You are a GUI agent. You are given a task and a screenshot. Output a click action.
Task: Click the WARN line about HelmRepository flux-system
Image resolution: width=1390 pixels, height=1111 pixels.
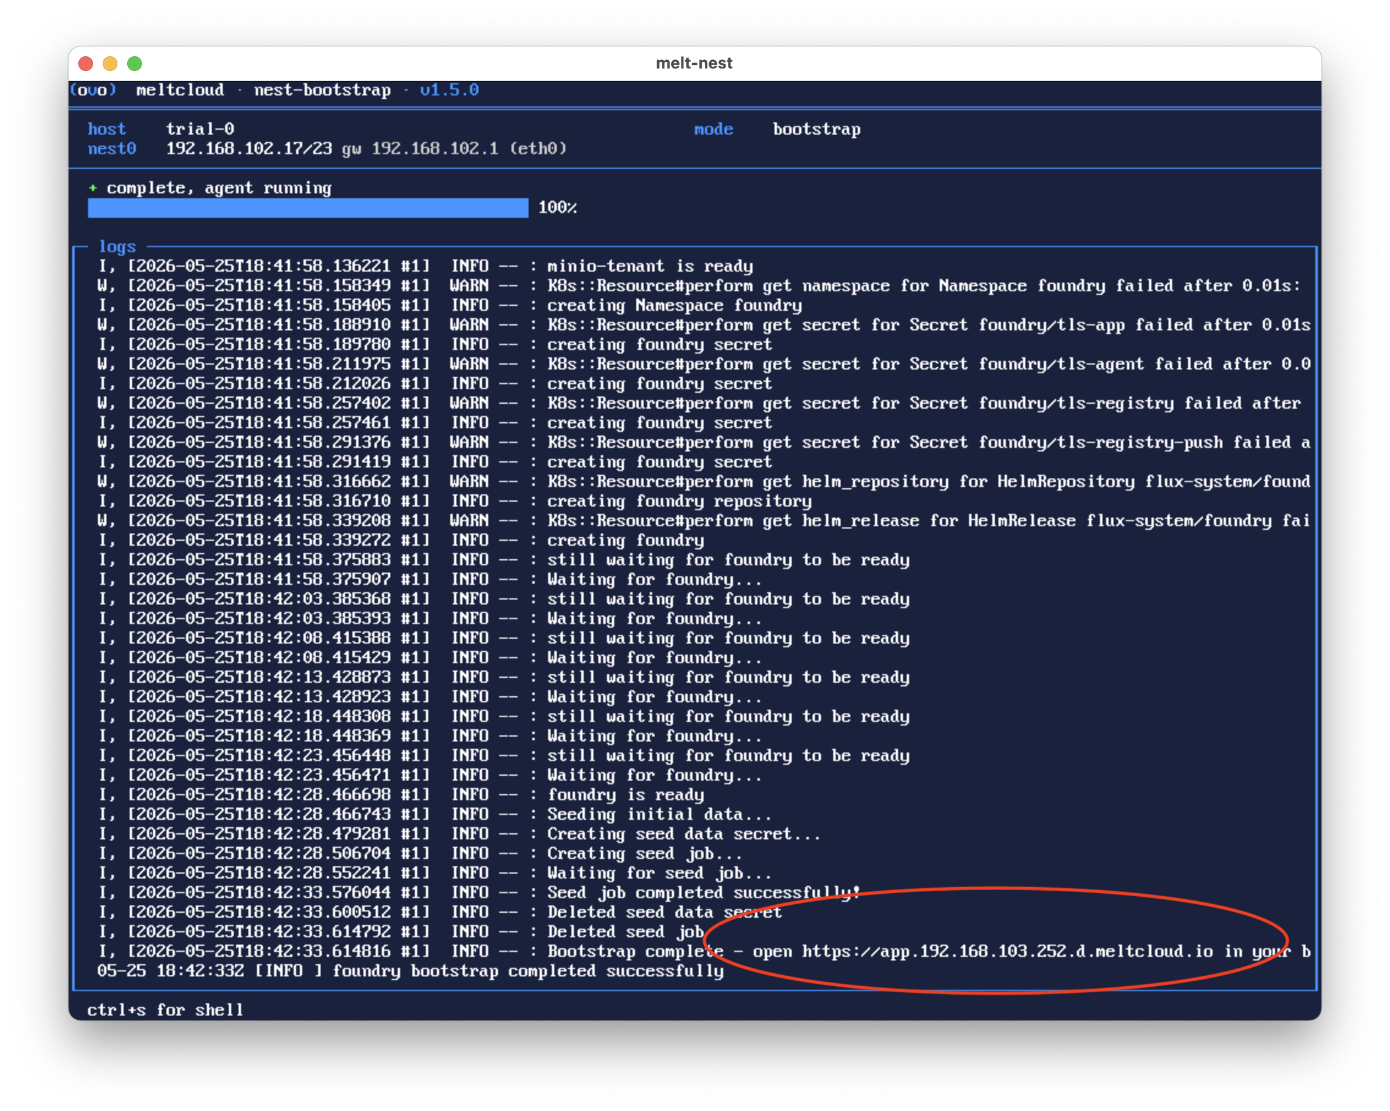click(704, 481)
